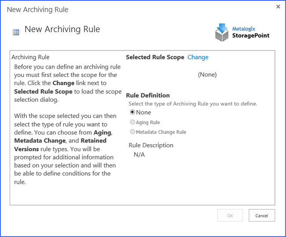Click the Selected Rule Scope label
This screenshot has height=237, width=286.
point(155,57)
